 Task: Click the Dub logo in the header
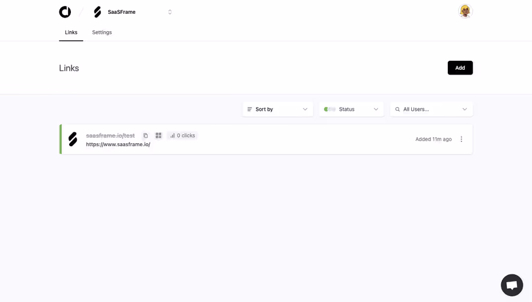[65, 12]
